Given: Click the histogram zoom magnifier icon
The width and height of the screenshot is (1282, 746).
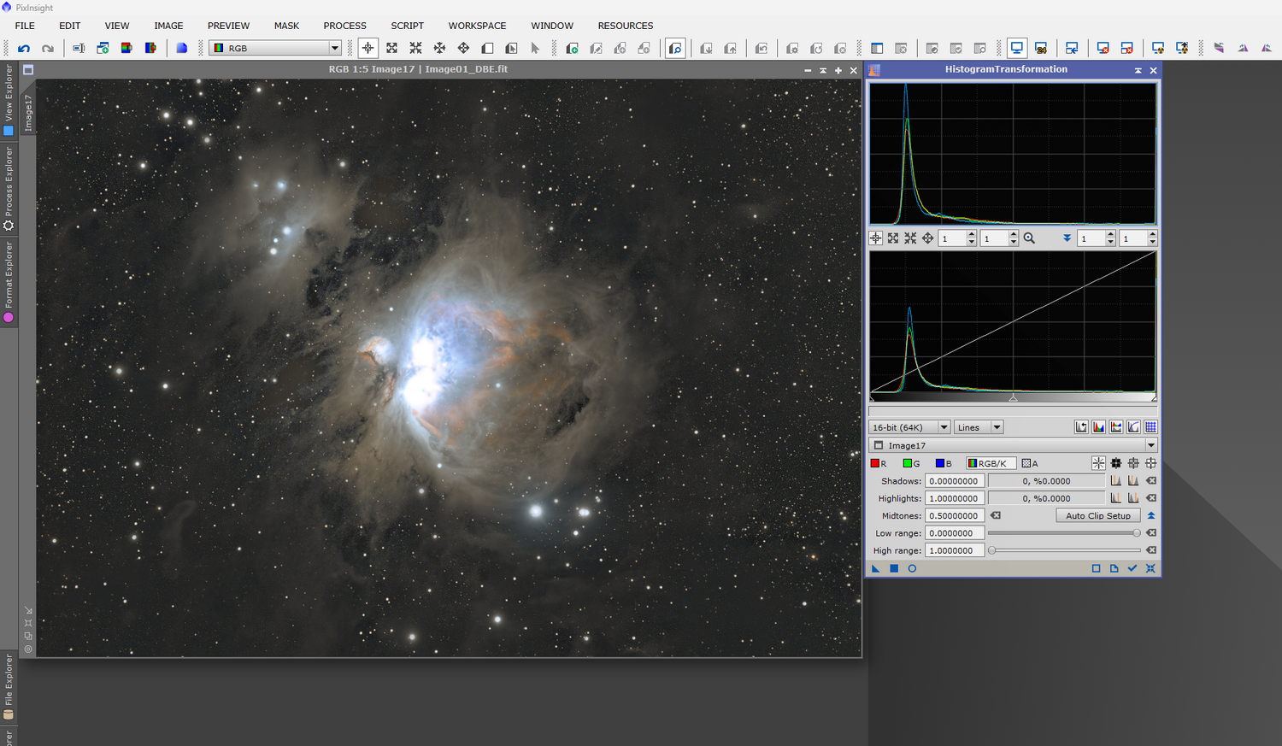Looking at the screenshot, I should (x=1029, y=238).
